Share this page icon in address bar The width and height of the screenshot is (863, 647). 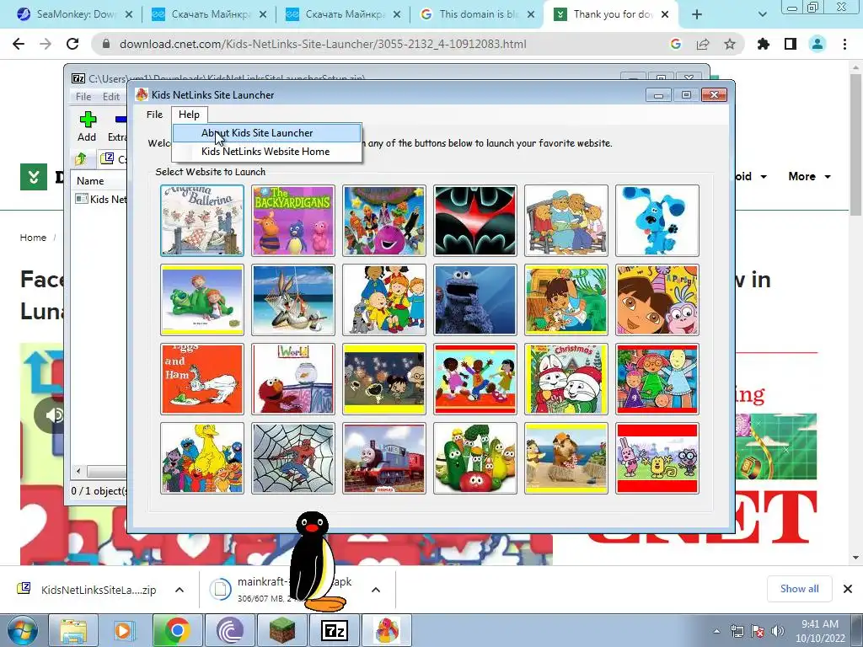click(703, 44)
